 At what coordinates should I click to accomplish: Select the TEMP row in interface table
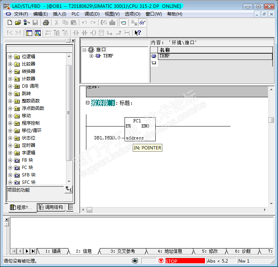pos(215,56)
